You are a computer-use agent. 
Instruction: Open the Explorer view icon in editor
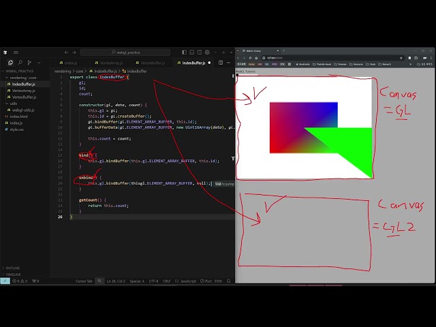10,63
